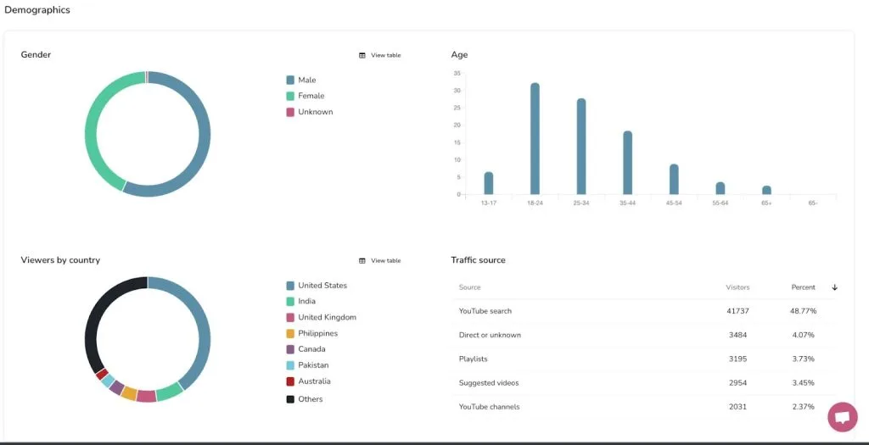Click the 25-34 age bar

pyautogui.click(x=581, y=146)
